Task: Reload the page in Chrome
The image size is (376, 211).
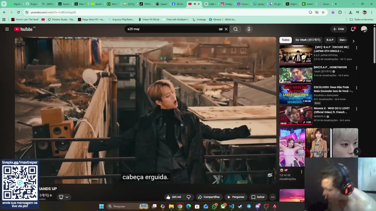Action: click(x=18, y=12)
